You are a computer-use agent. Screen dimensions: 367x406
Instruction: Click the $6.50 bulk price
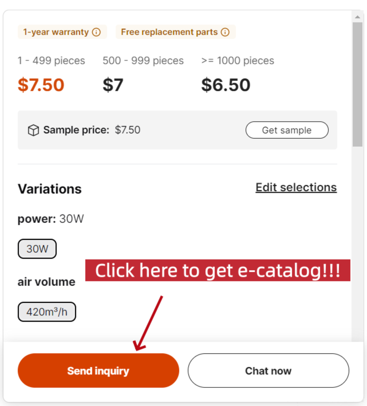[226, 85]
